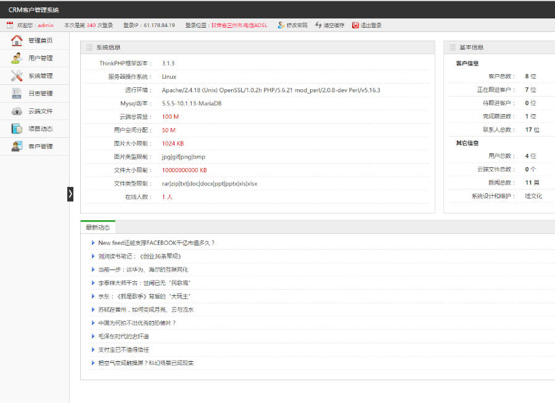Click the login IP 61.178.84.19
The image size is (555, 403).
[x=159, y=25]
